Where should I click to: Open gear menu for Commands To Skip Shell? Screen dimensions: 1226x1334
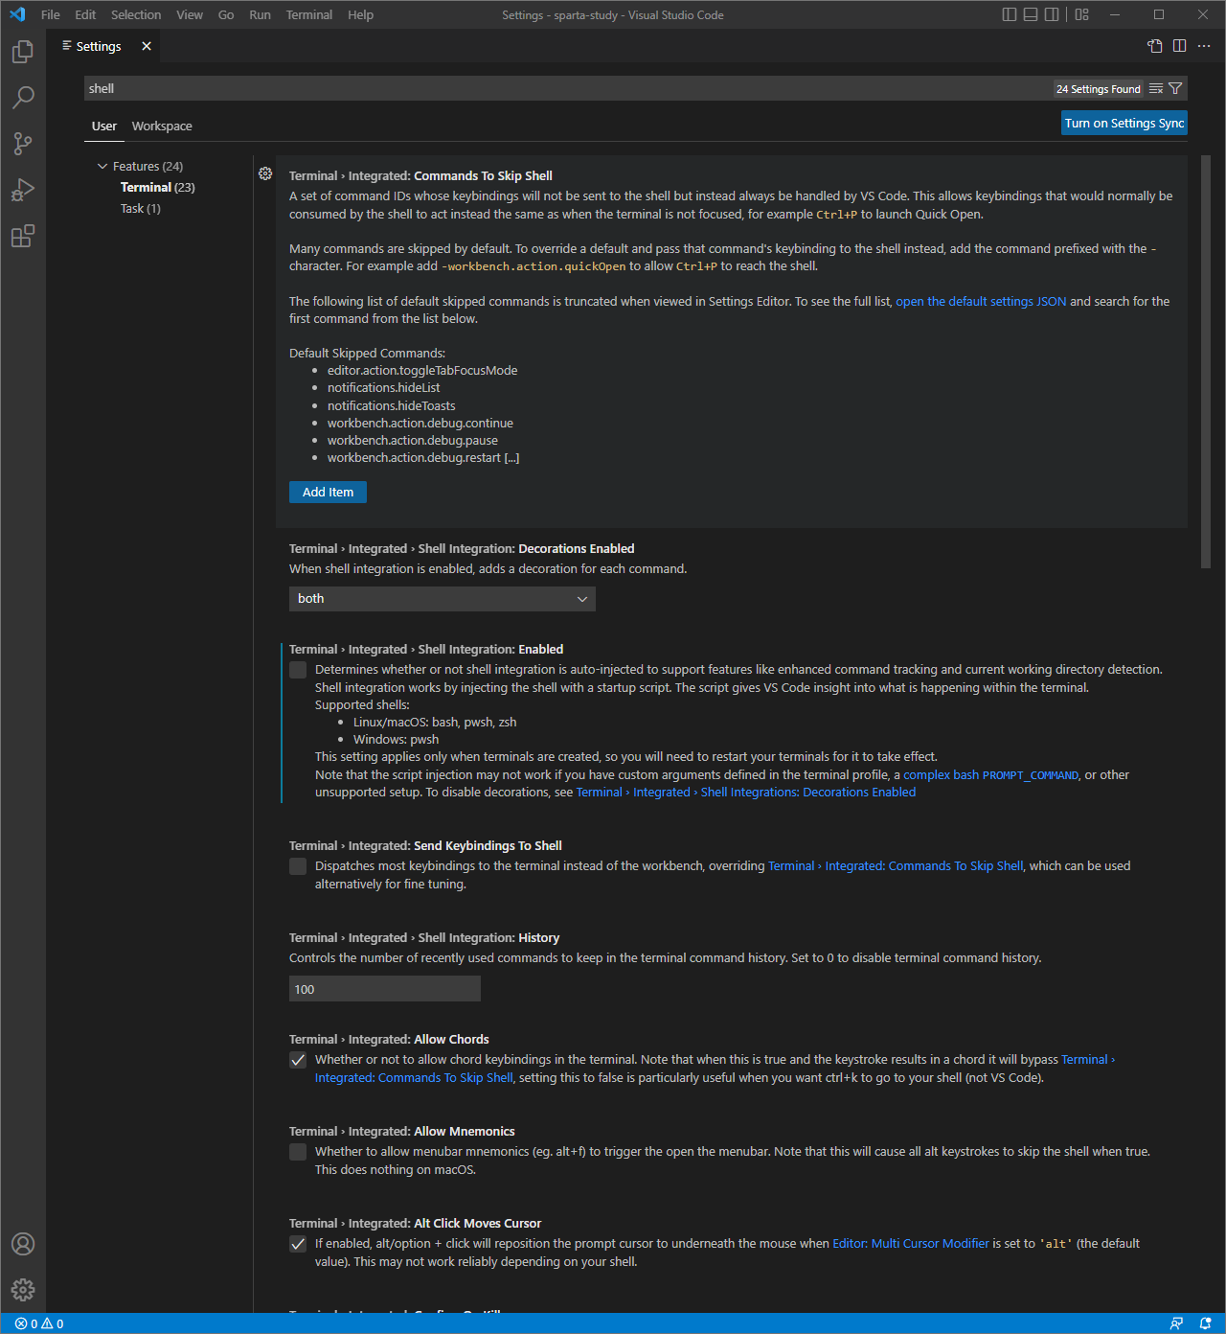click(265, 174)
